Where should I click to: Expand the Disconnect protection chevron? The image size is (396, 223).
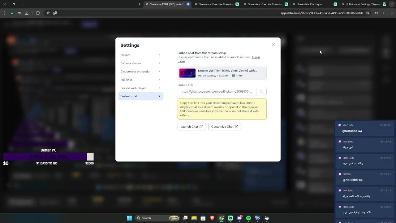[x=159, y=72]
